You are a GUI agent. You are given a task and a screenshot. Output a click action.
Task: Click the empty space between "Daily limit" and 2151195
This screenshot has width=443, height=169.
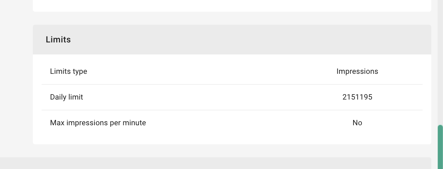pyautogui.click(x=211, y=97)
